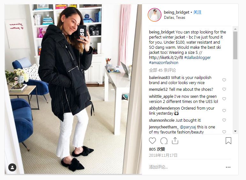Click the share post icon

[175, 141]
